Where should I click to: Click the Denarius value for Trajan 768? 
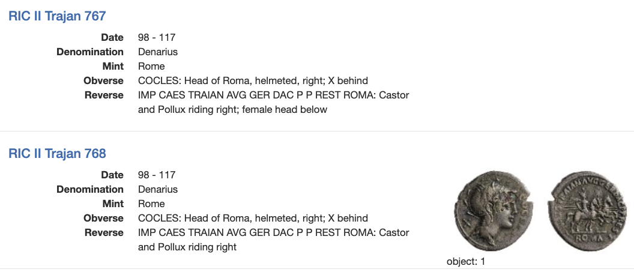[158, 189]
